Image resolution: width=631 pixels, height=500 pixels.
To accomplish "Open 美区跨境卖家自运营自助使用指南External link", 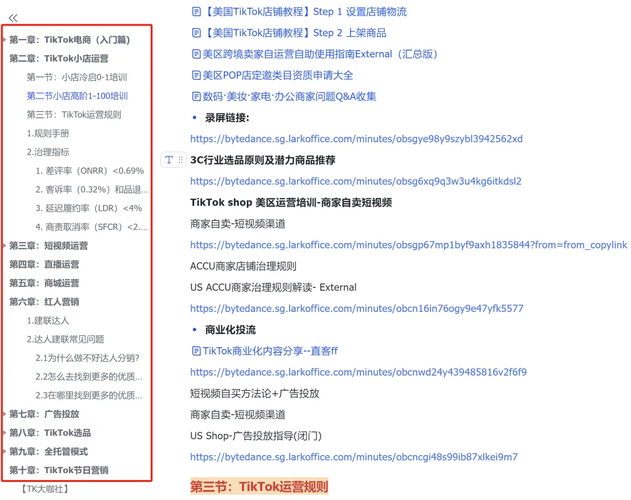I will tap(320, 54).
